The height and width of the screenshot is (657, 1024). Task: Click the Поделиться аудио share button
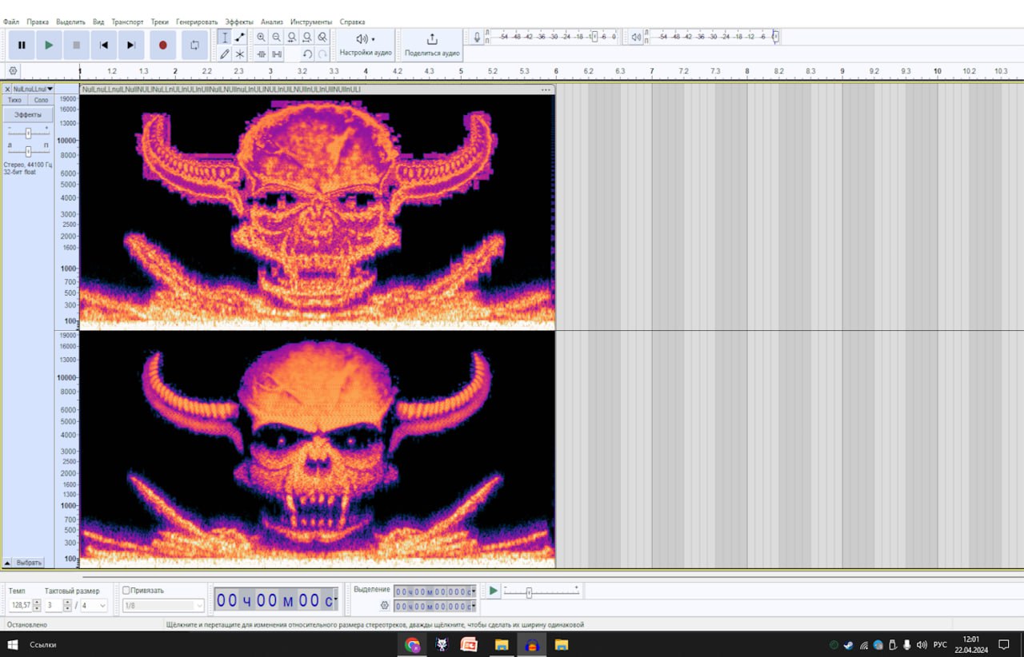click(x=432, y=45)
